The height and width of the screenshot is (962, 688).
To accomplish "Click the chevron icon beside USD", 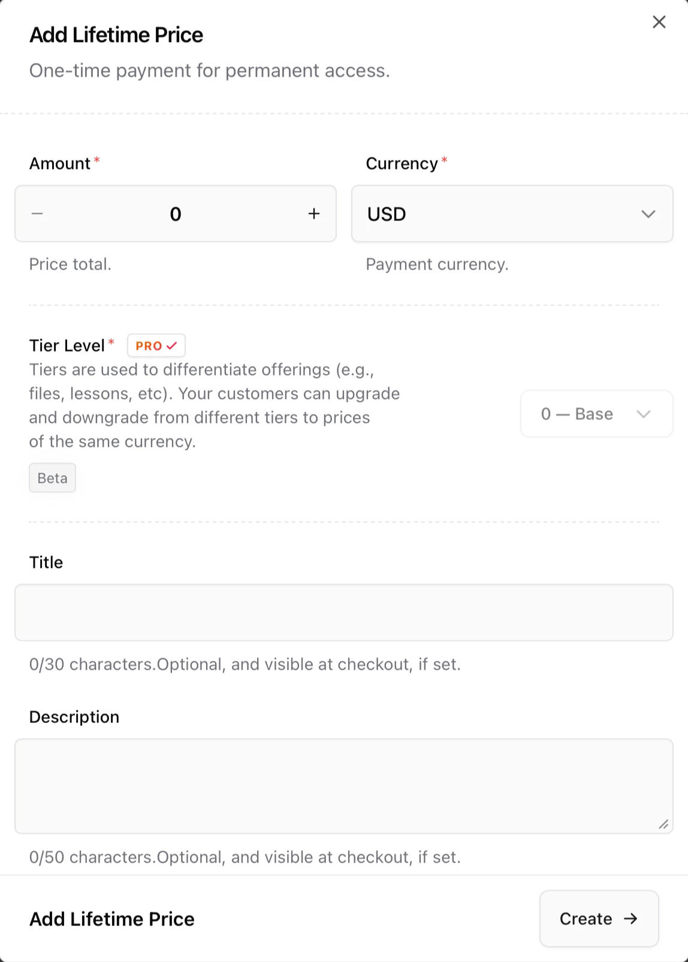I will click(647, 214).
